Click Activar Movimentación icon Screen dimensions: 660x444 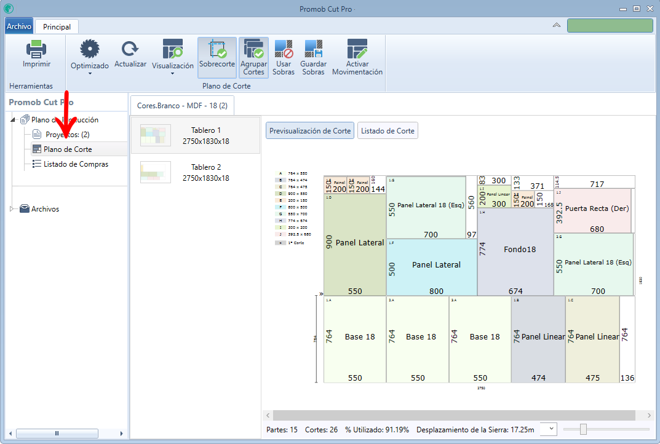coord(357,49)
